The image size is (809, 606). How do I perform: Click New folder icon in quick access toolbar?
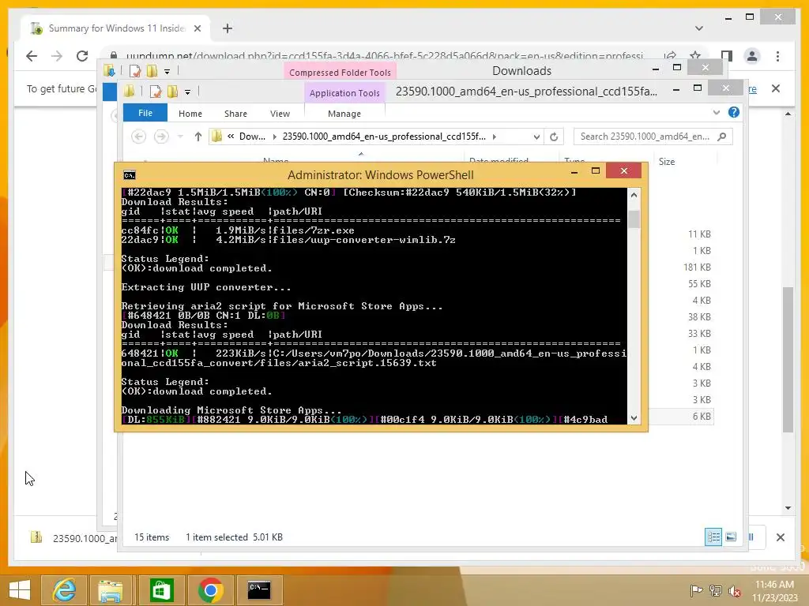click(172, 92)
